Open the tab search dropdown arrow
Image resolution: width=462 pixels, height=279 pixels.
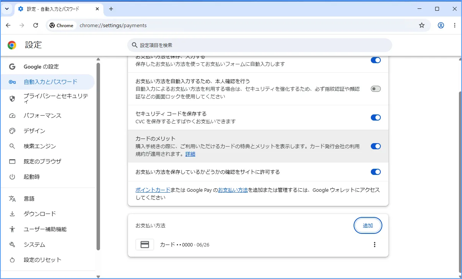(x=7, y=9)
